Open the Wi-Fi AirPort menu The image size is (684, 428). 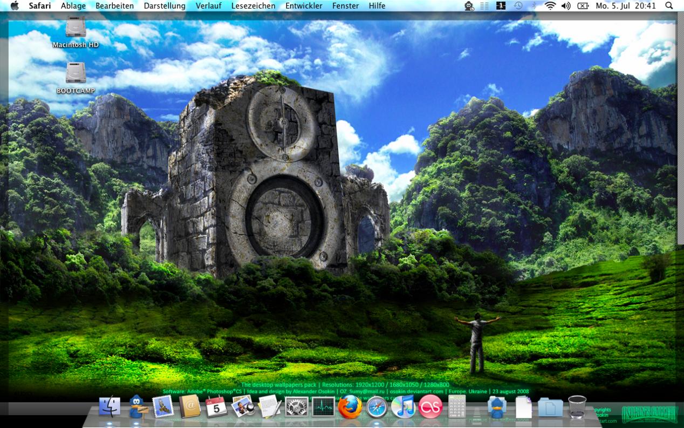click(x=550, y=6)
